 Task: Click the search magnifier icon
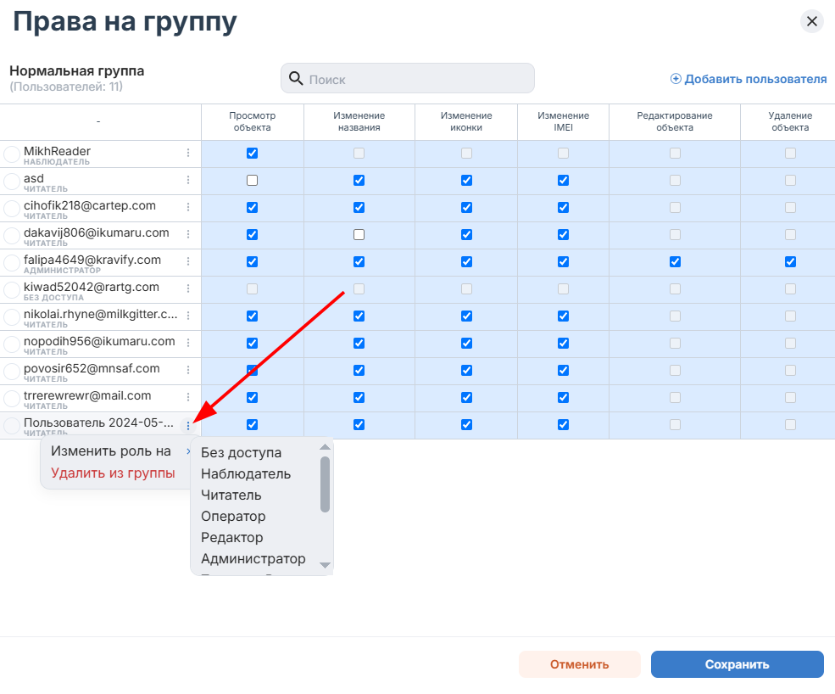[296, 78]
